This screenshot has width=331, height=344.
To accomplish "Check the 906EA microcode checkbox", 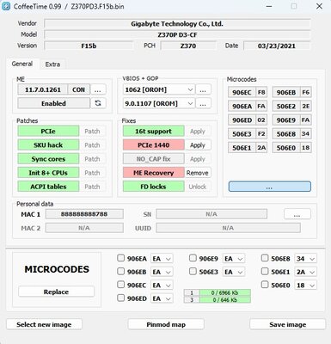I will point(120,258).
